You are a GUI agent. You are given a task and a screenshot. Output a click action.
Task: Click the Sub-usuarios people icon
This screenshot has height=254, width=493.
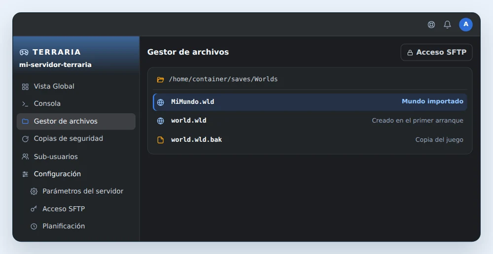[25, 157]
